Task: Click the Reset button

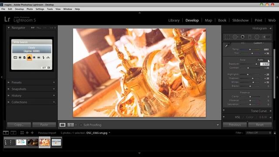Action: [260, 125]
